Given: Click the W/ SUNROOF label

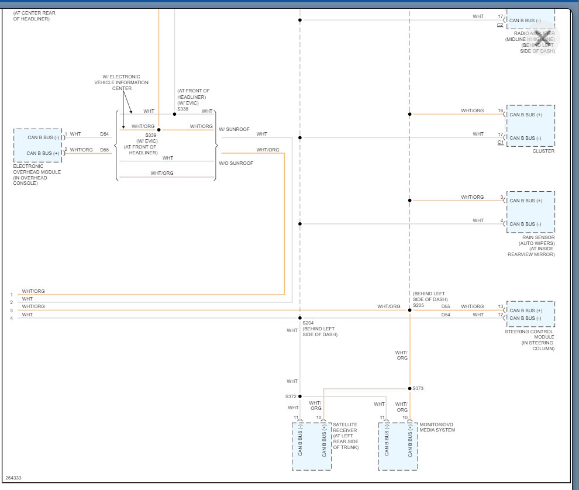Looking at the screenshot, I should 234,129.
